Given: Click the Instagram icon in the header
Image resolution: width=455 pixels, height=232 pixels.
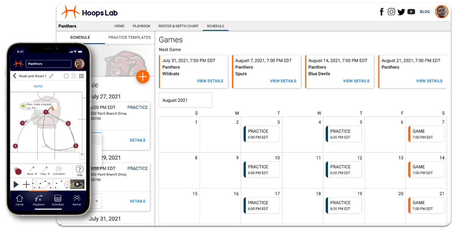Looking at the screenshot, I should click(391, 11).
